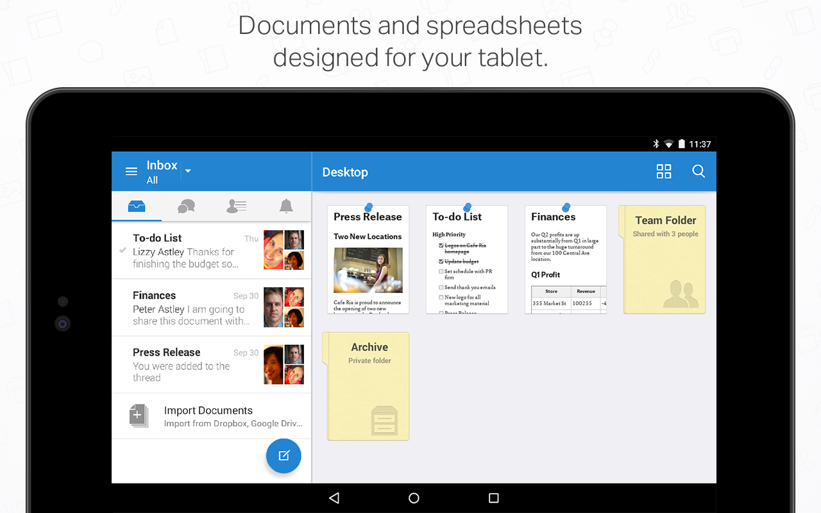Open the To-do List inbox thread
The width and height of the screenshot is (821, 513).
(211, 251)
